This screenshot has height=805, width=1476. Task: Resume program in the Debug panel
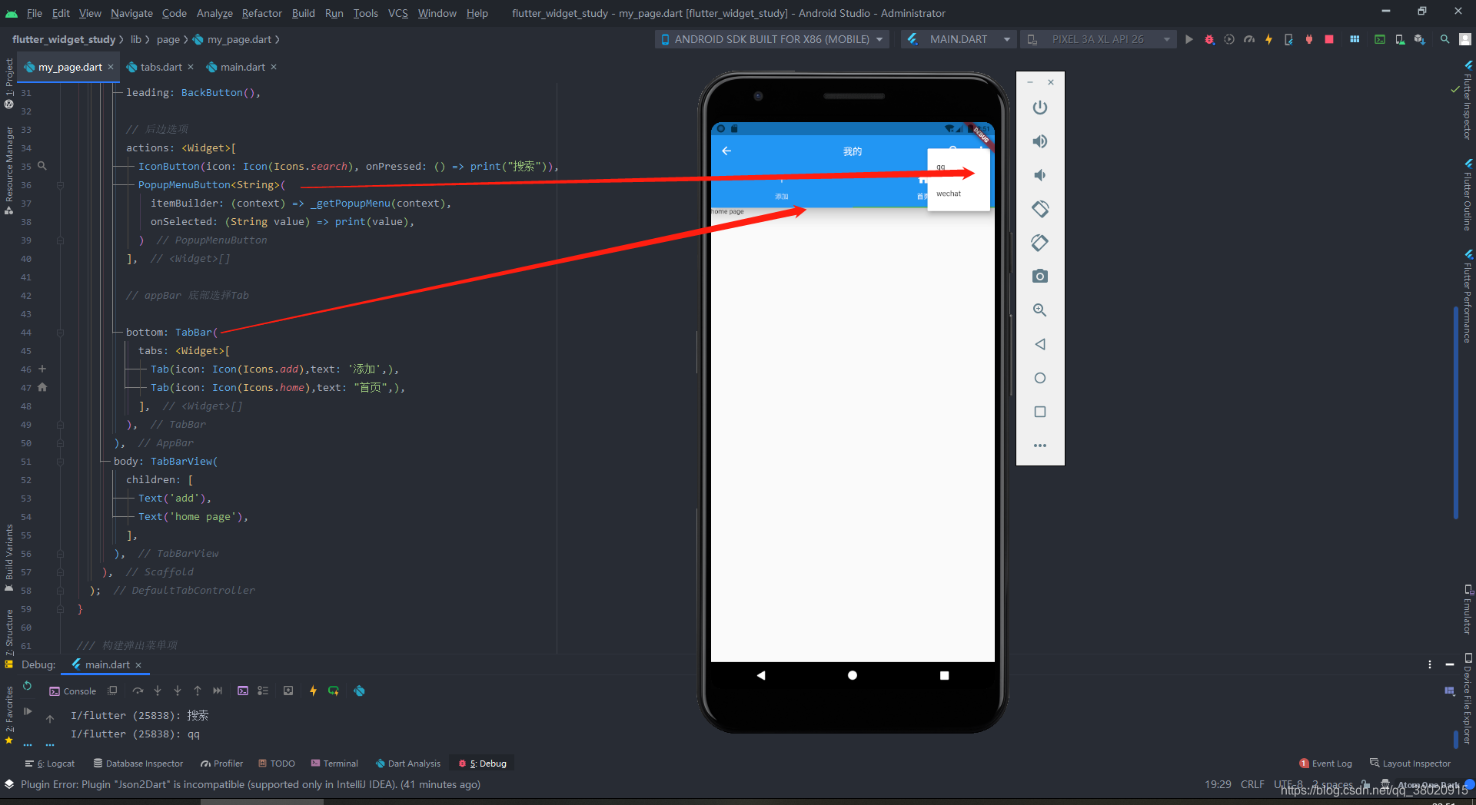[x=28, y=711]
